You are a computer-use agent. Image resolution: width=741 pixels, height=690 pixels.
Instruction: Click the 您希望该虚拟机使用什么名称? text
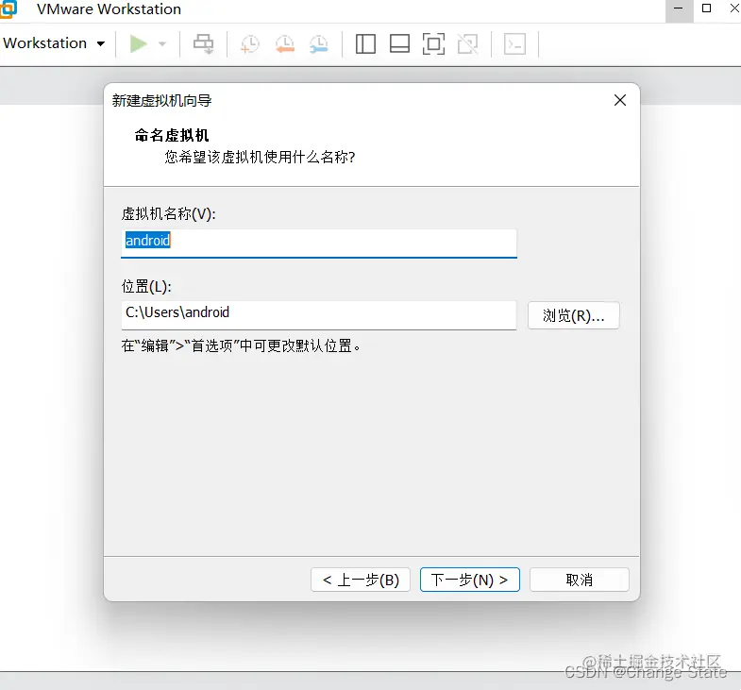click(x=260, y=157)
